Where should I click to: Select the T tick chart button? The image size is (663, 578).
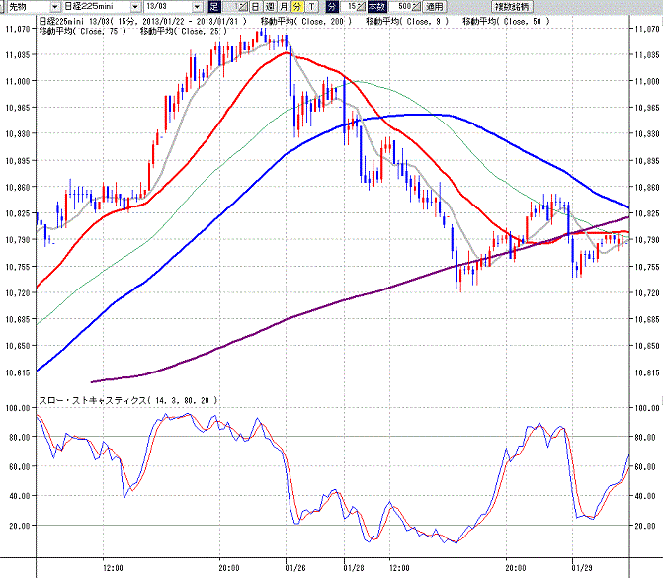click(x=311, y=6)
